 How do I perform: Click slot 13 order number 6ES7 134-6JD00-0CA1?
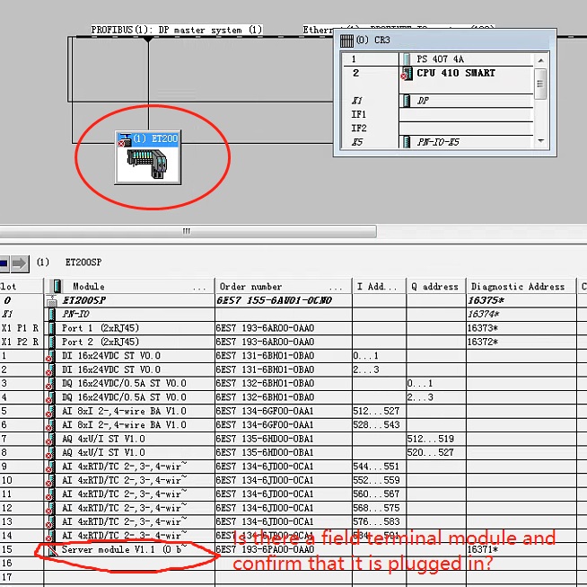pyautogui.click(x=265, y=521)
